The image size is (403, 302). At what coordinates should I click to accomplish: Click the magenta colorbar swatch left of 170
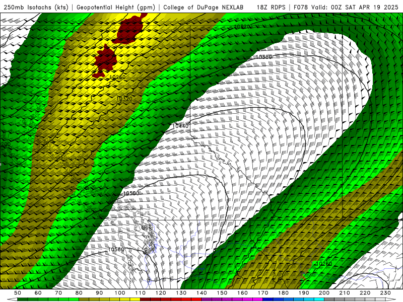click(258, 299)
